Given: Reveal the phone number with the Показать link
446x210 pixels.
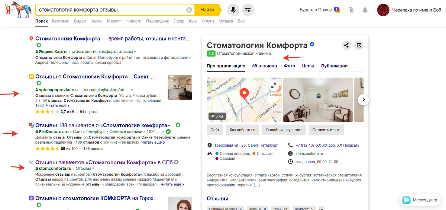Looking at the screenshot, I should click(351, 145).
